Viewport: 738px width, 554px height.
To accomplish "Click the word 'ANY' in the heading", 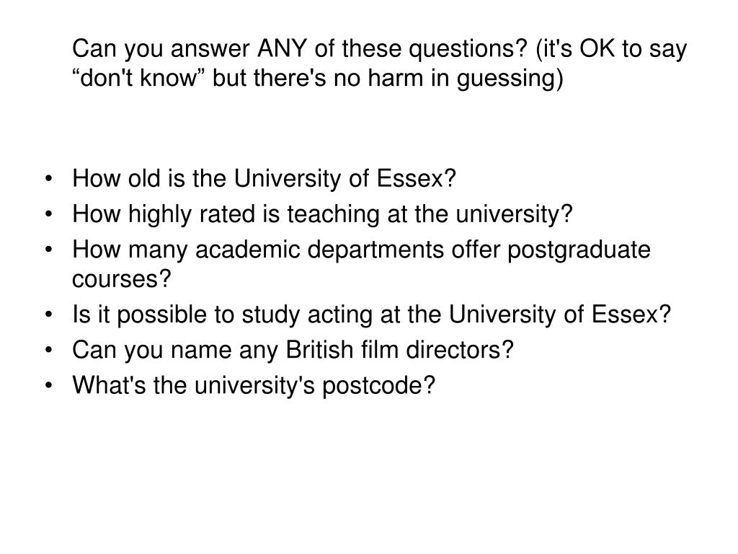I will click(x=282, y=48).
